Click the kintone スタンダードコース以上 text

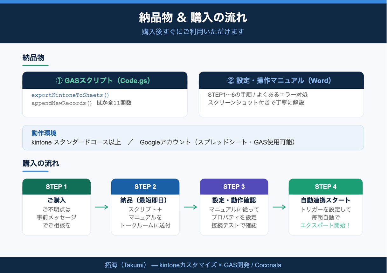(x=76, y=142)
